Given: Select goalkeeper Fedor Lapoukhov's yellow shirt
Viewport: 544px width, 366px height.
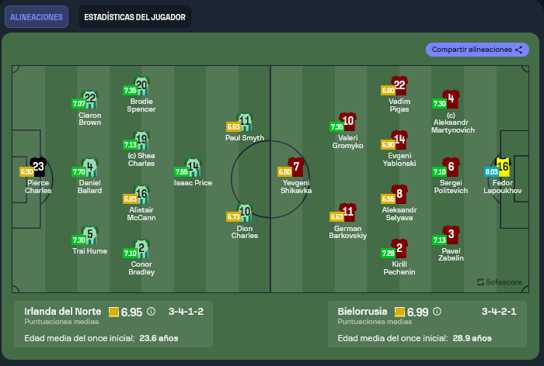Looking at the screenshot, I should [503, 166].
